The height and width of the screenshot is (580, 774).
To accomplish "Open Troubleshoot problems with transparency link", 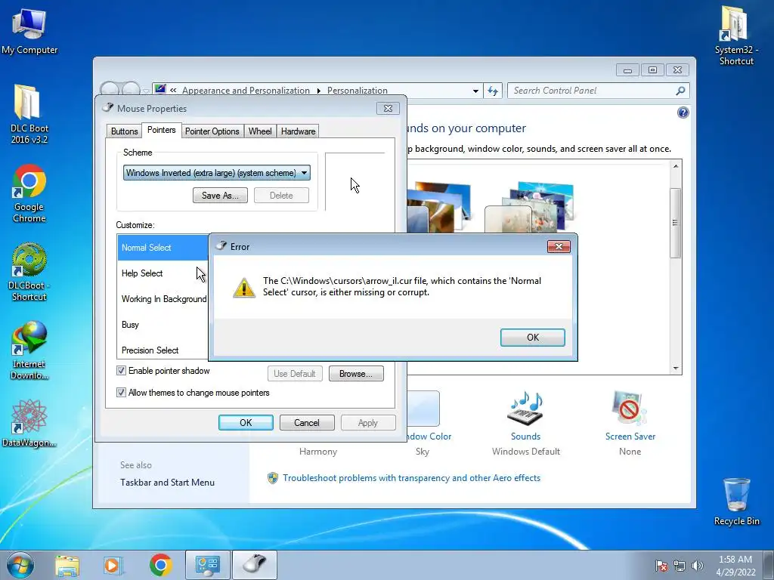I will point(411,478).
